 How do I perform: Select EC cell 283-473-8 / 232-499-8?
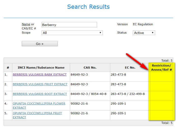(x=128, y=94)
